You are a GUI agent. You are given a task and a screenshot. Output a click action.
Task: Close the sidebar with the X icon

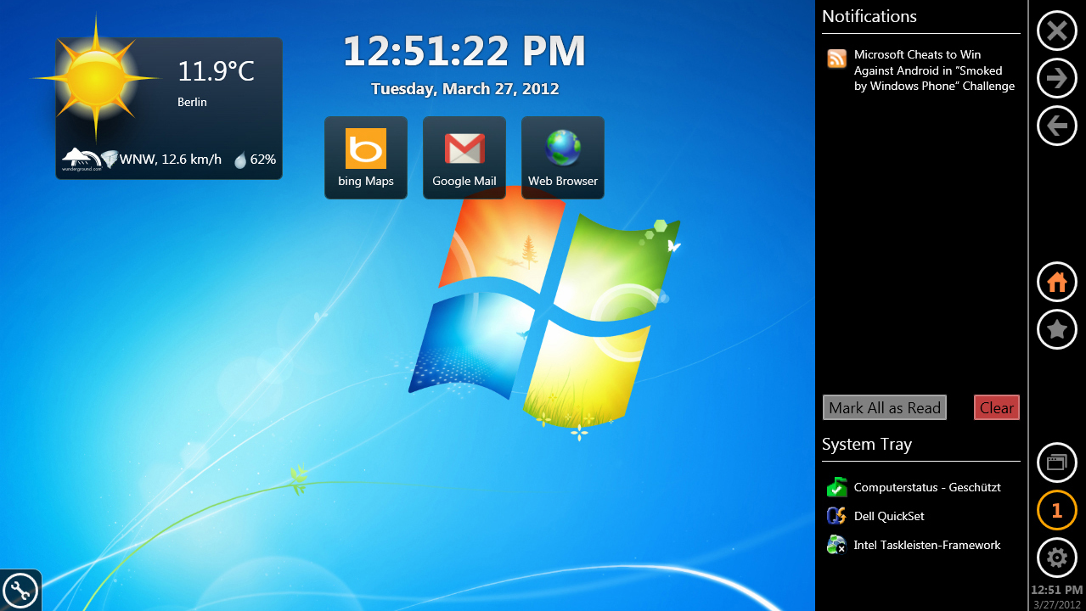tap(1057, 31)
